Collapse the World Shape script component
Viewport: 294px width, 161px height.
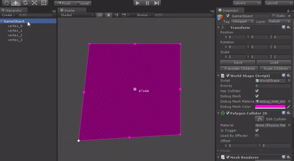(218, 76)
